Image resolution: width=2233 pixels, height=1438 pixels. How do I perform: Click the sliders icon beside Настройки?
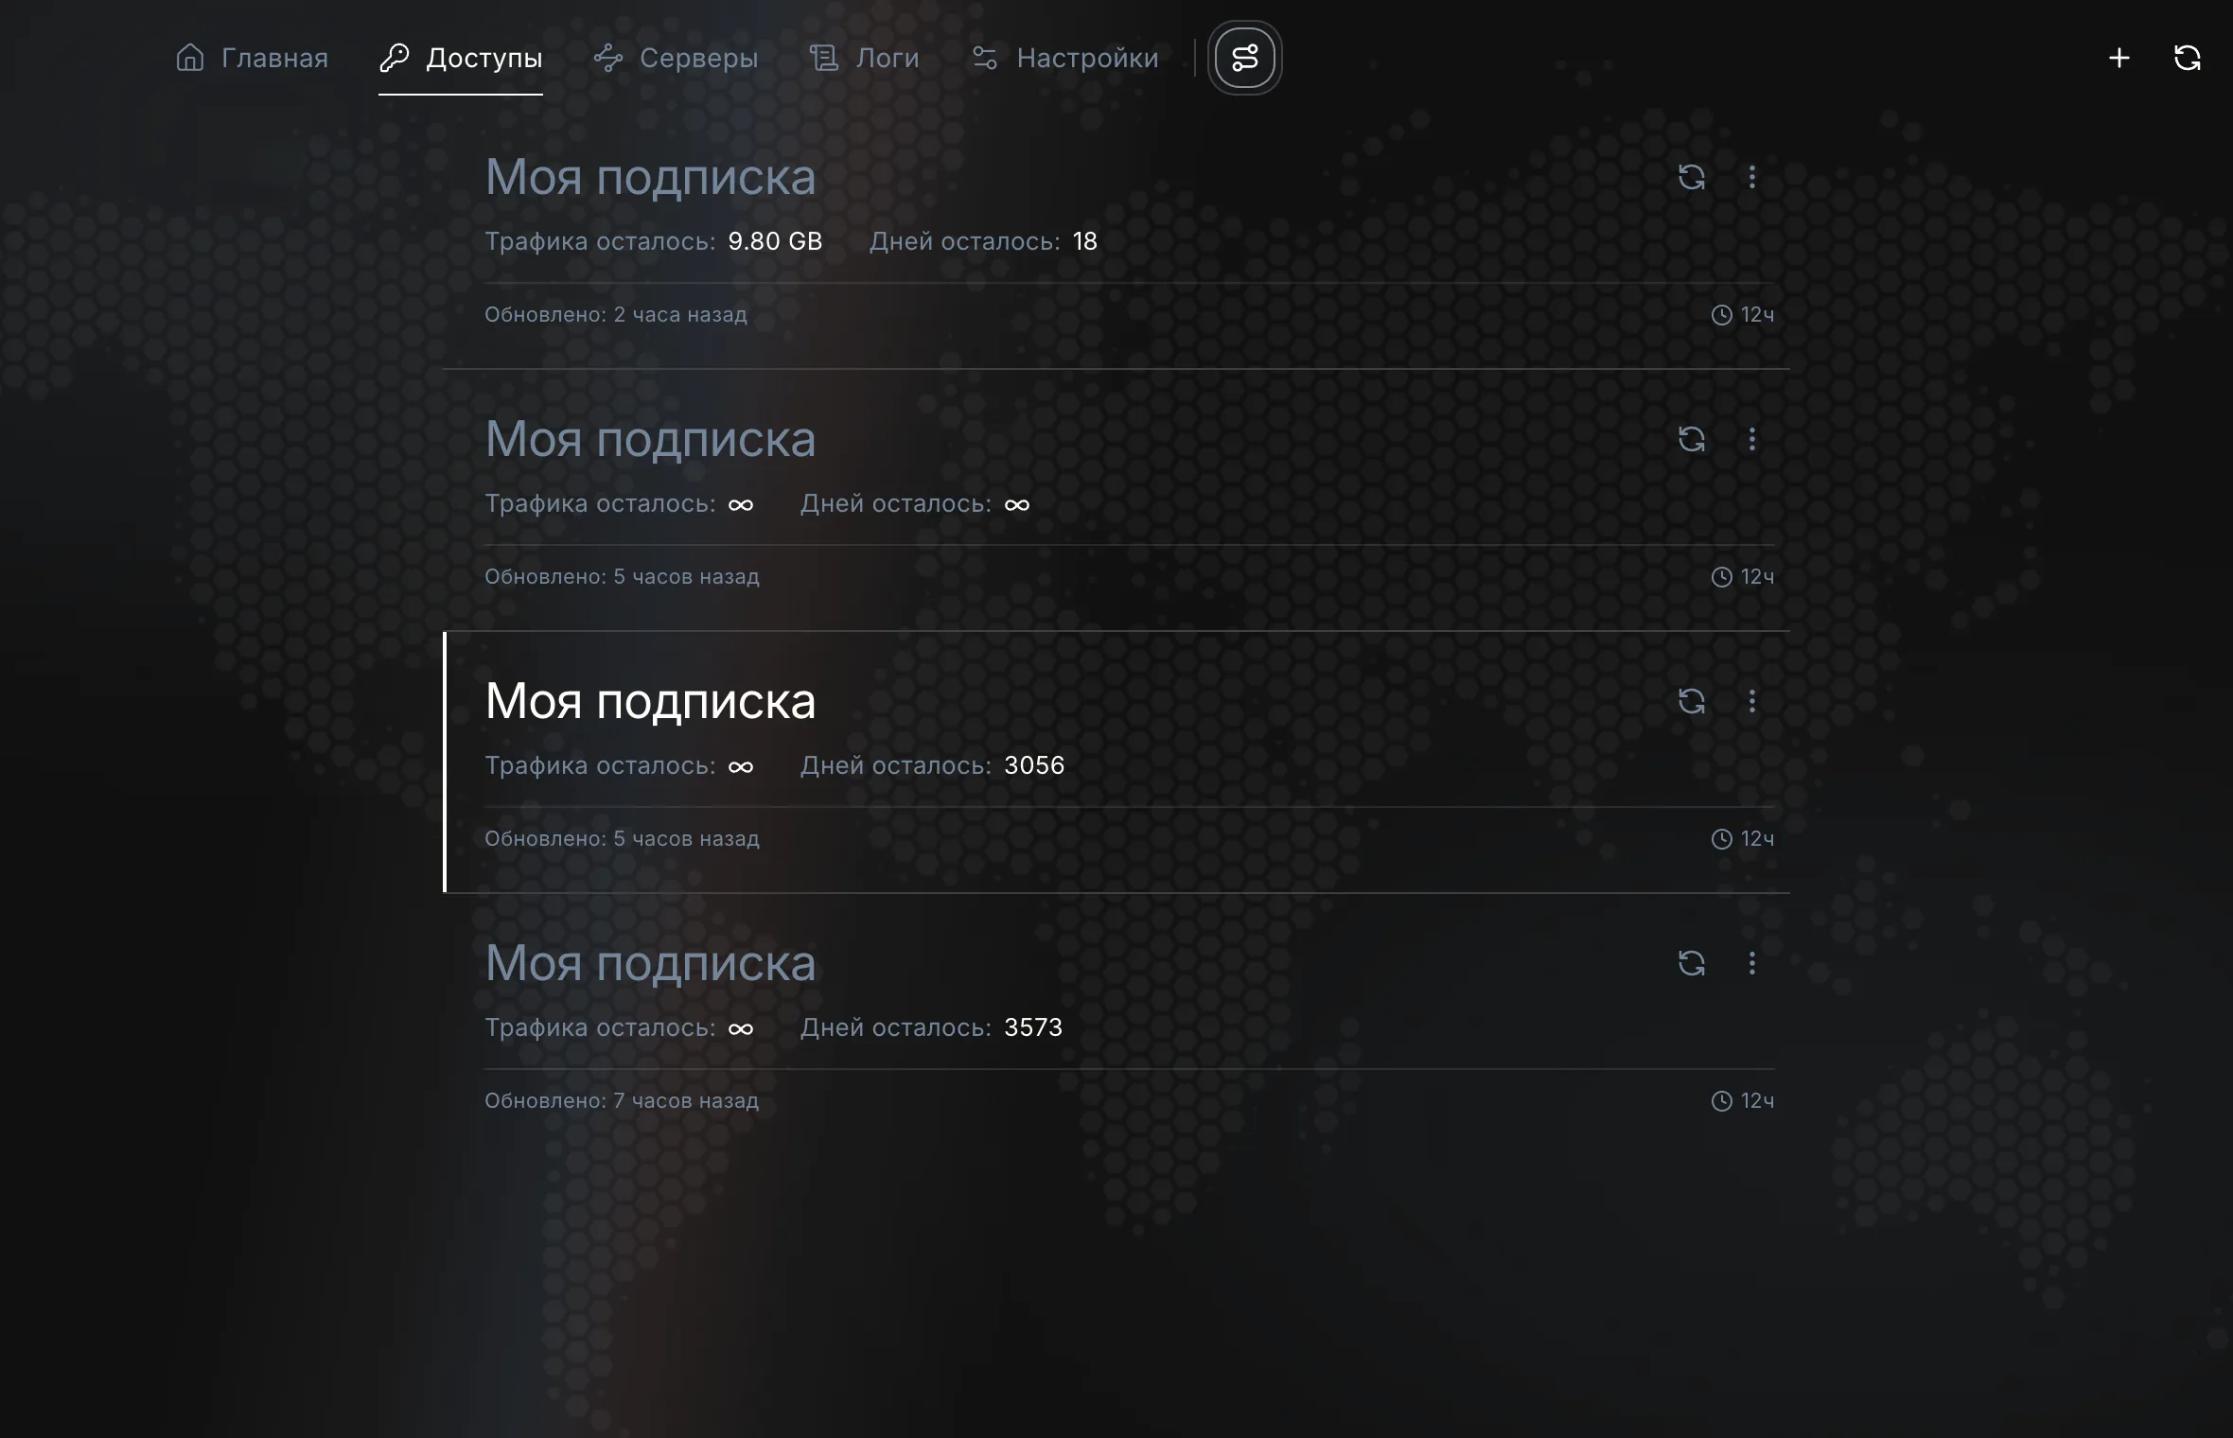coord(985,58)
